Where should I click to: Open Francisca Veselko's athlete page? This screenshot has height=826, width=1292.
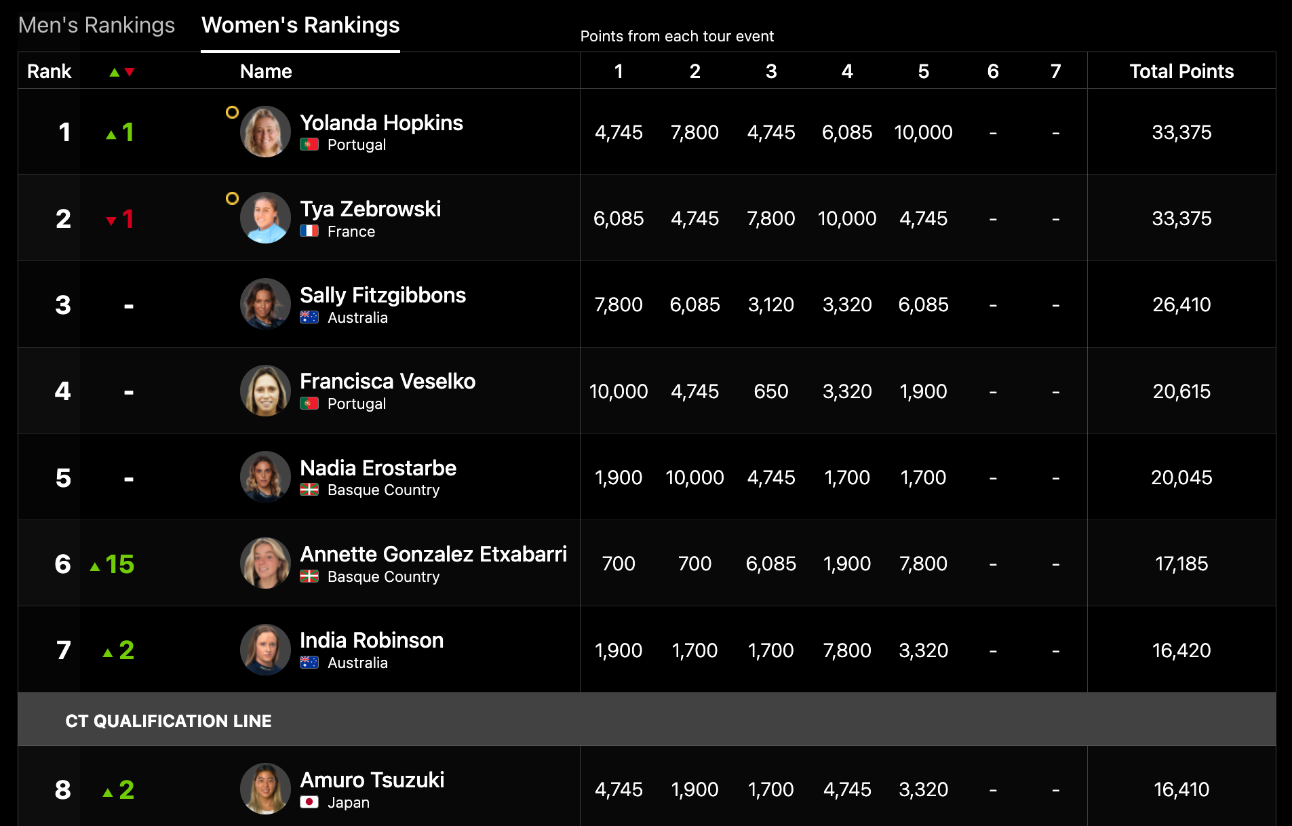387,381
